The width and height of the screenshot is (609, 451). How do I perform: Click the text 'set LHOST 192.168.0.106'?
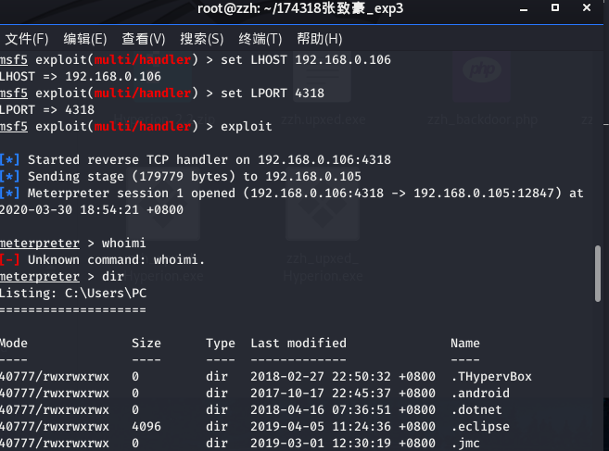click(x=306, y=60)
